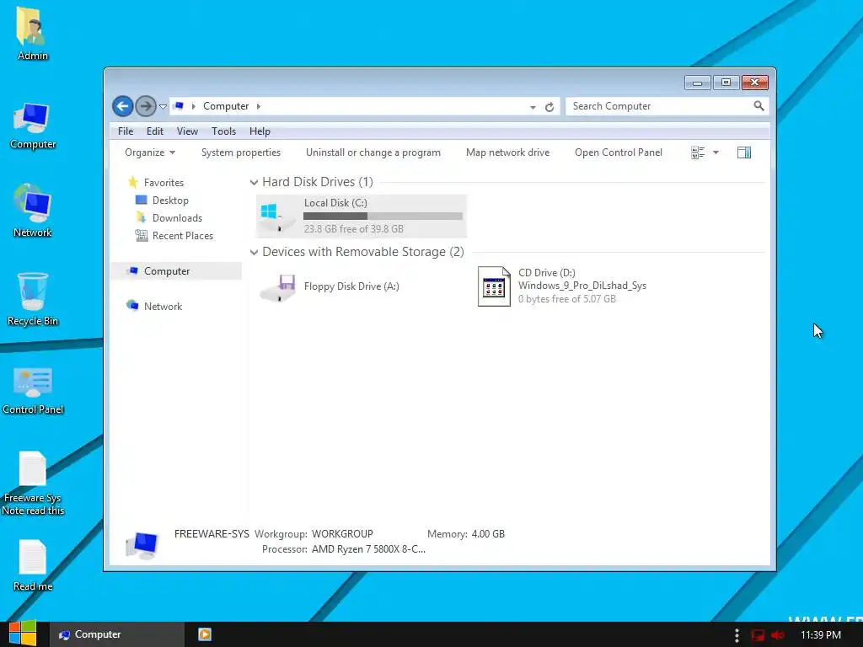
Task: Click the 4.00 GB memory value
Action: point(488,533)
